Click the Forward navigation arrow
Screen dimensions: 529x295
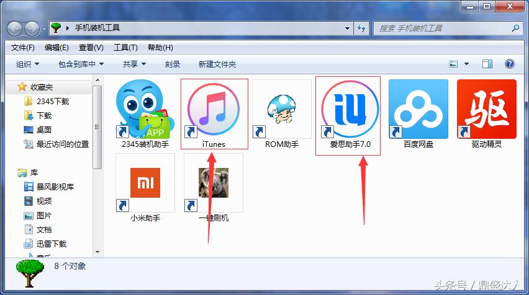pyautogui.click(x=32, y=29)
